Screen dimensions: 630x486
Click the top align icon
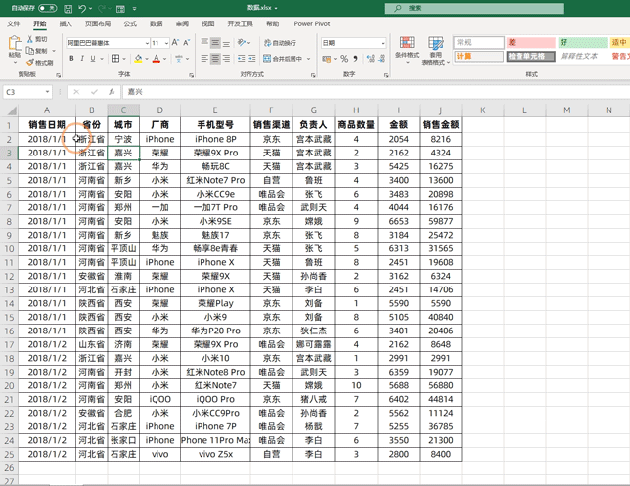pos(204,43)
